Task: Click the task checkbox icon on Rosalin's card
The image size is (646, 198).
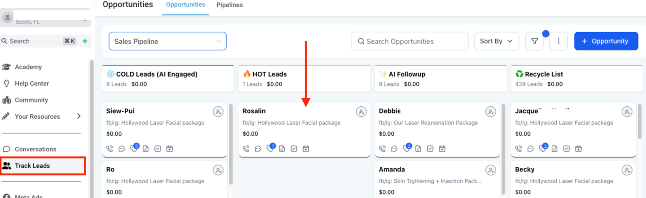Action: (294, 149)
